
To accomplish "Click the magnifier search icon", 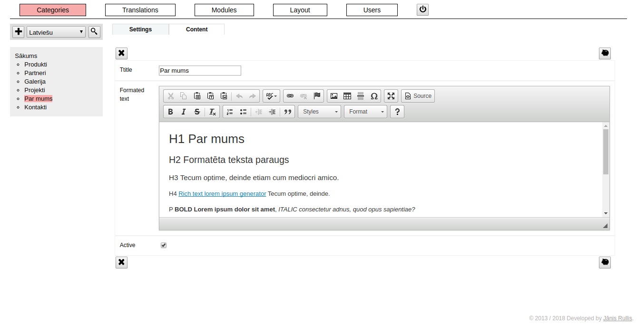I will (x=94, y=32).
